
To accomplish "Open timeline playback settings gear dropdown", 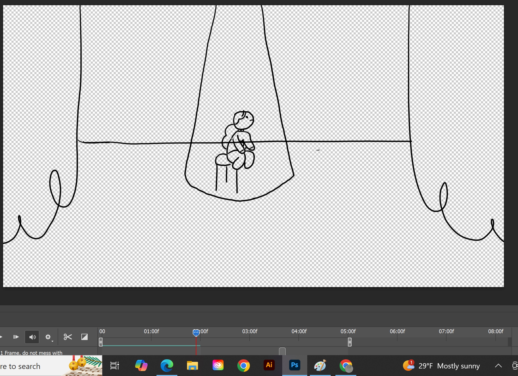I will (48, 337).
